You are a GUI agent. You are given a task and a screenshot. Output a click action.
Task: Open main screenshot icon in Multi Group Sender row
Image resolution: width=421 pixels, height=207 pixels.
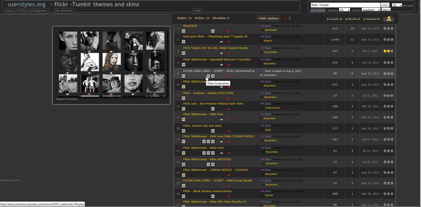tap(184, 186)
